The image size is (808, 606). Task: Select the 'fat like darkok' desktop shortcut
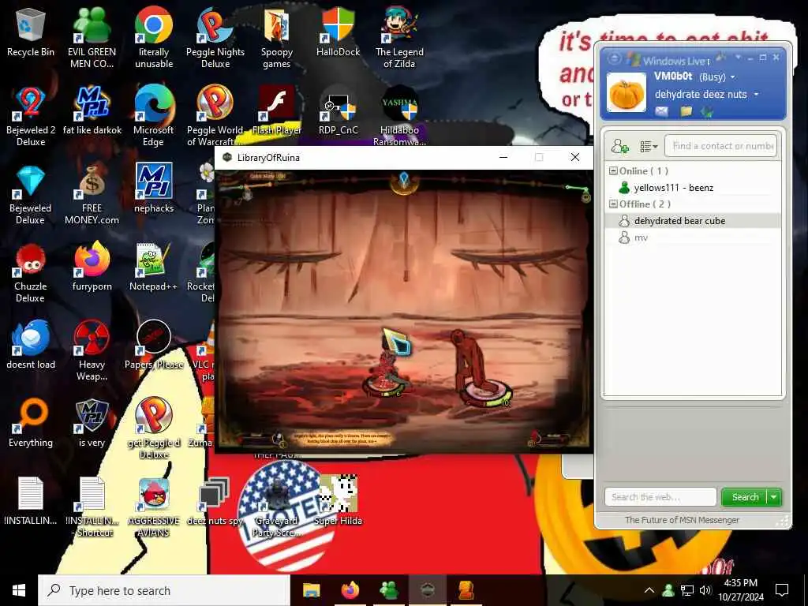pos(92,110)
